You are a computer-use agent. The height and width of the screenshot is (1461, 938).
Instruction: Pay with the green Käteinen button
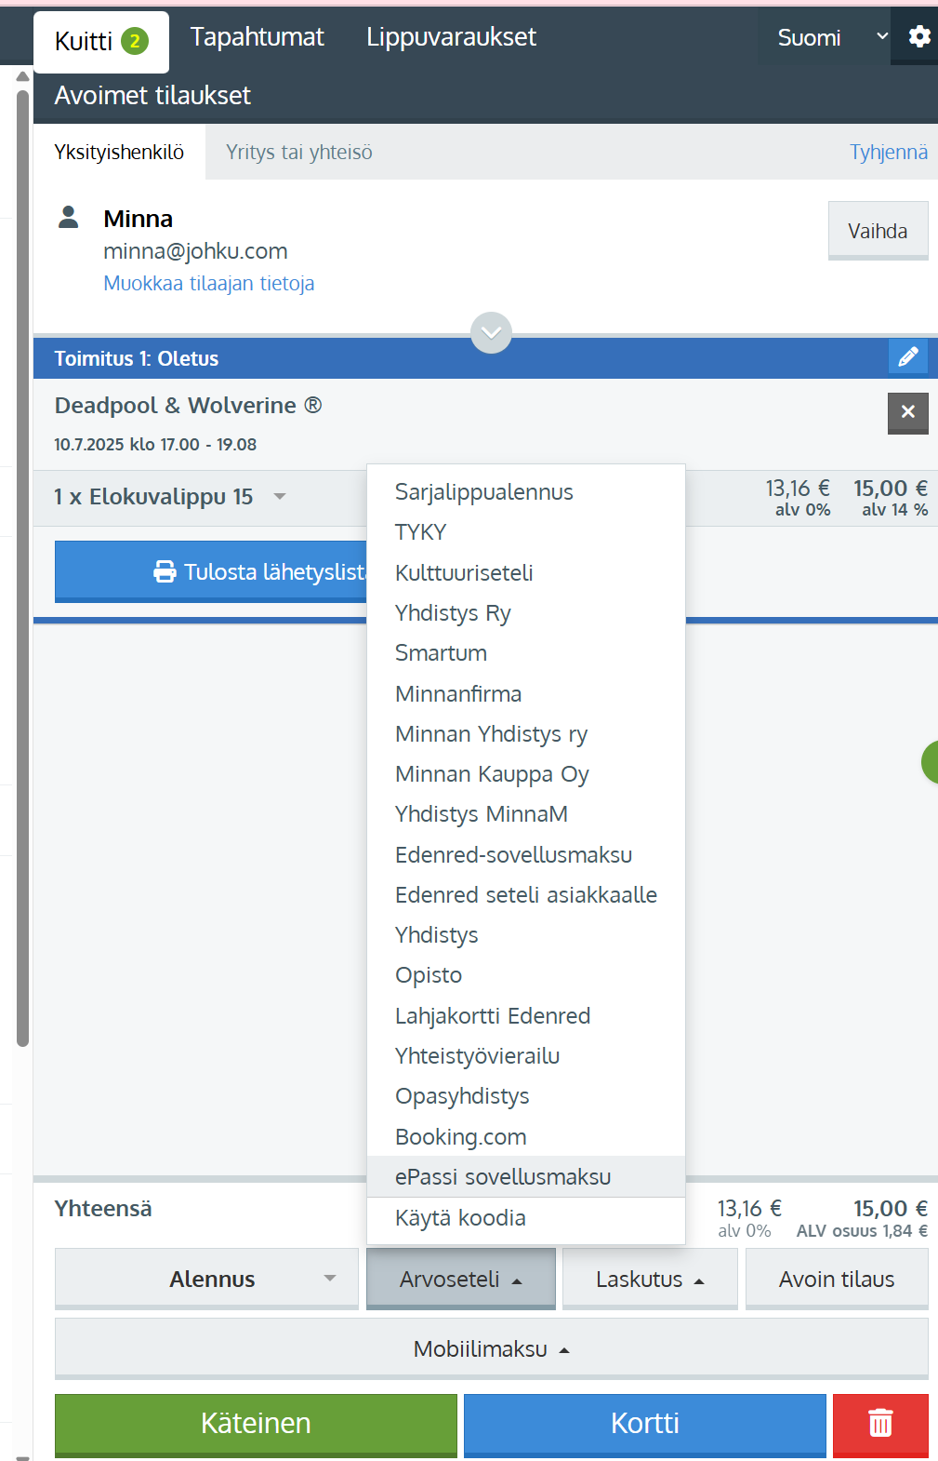256,1423
